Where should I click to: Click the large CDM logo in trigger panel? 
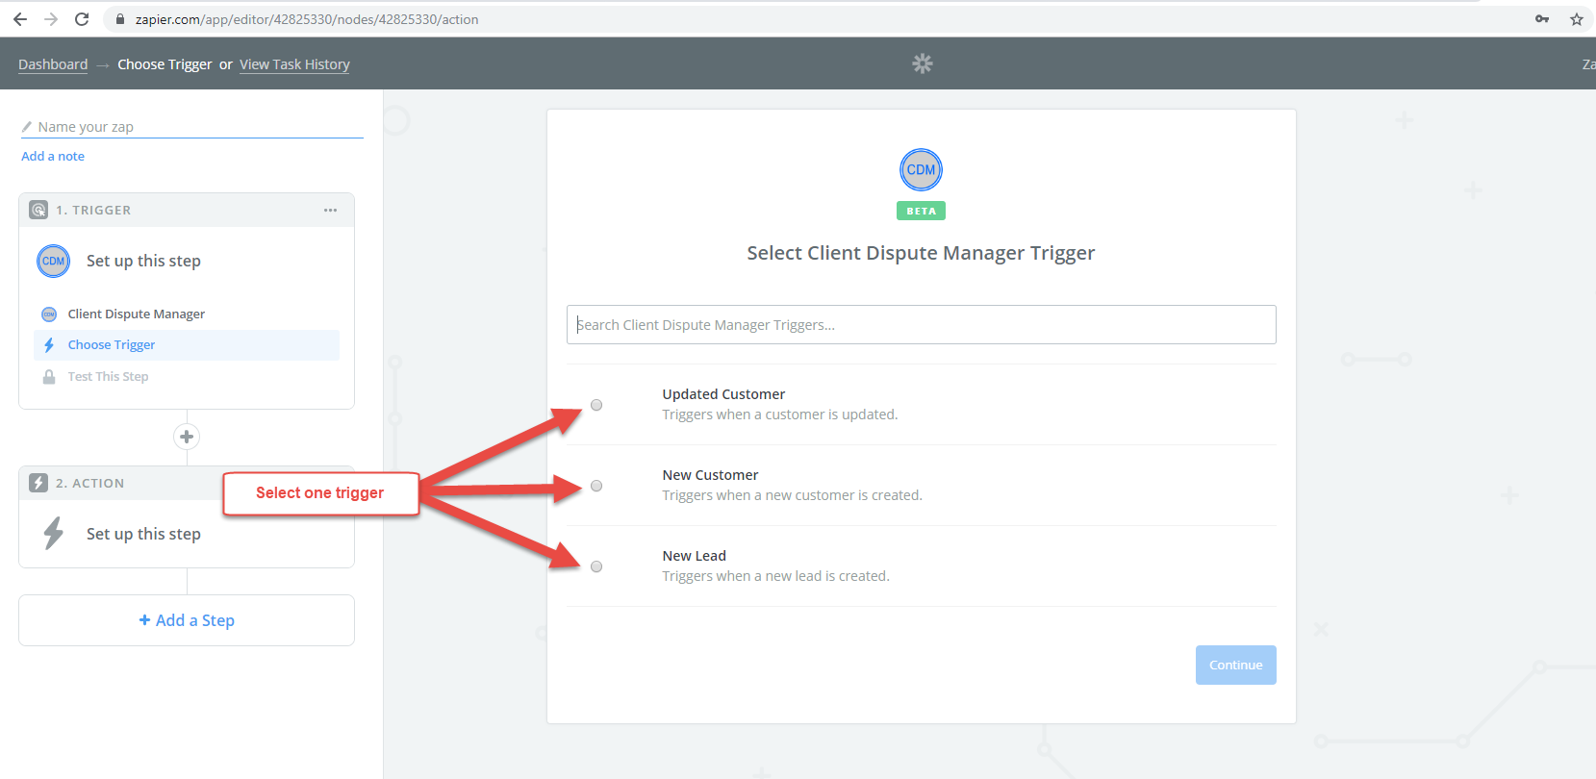921,170
